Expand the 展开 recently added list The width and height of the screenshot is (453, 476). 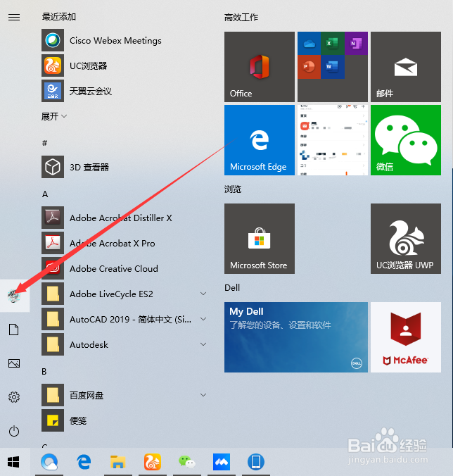tap(54, 116)
